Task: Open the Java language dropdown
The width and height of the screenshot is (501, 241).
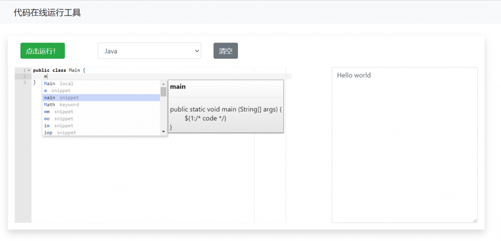Action: [x=149, y=51]
